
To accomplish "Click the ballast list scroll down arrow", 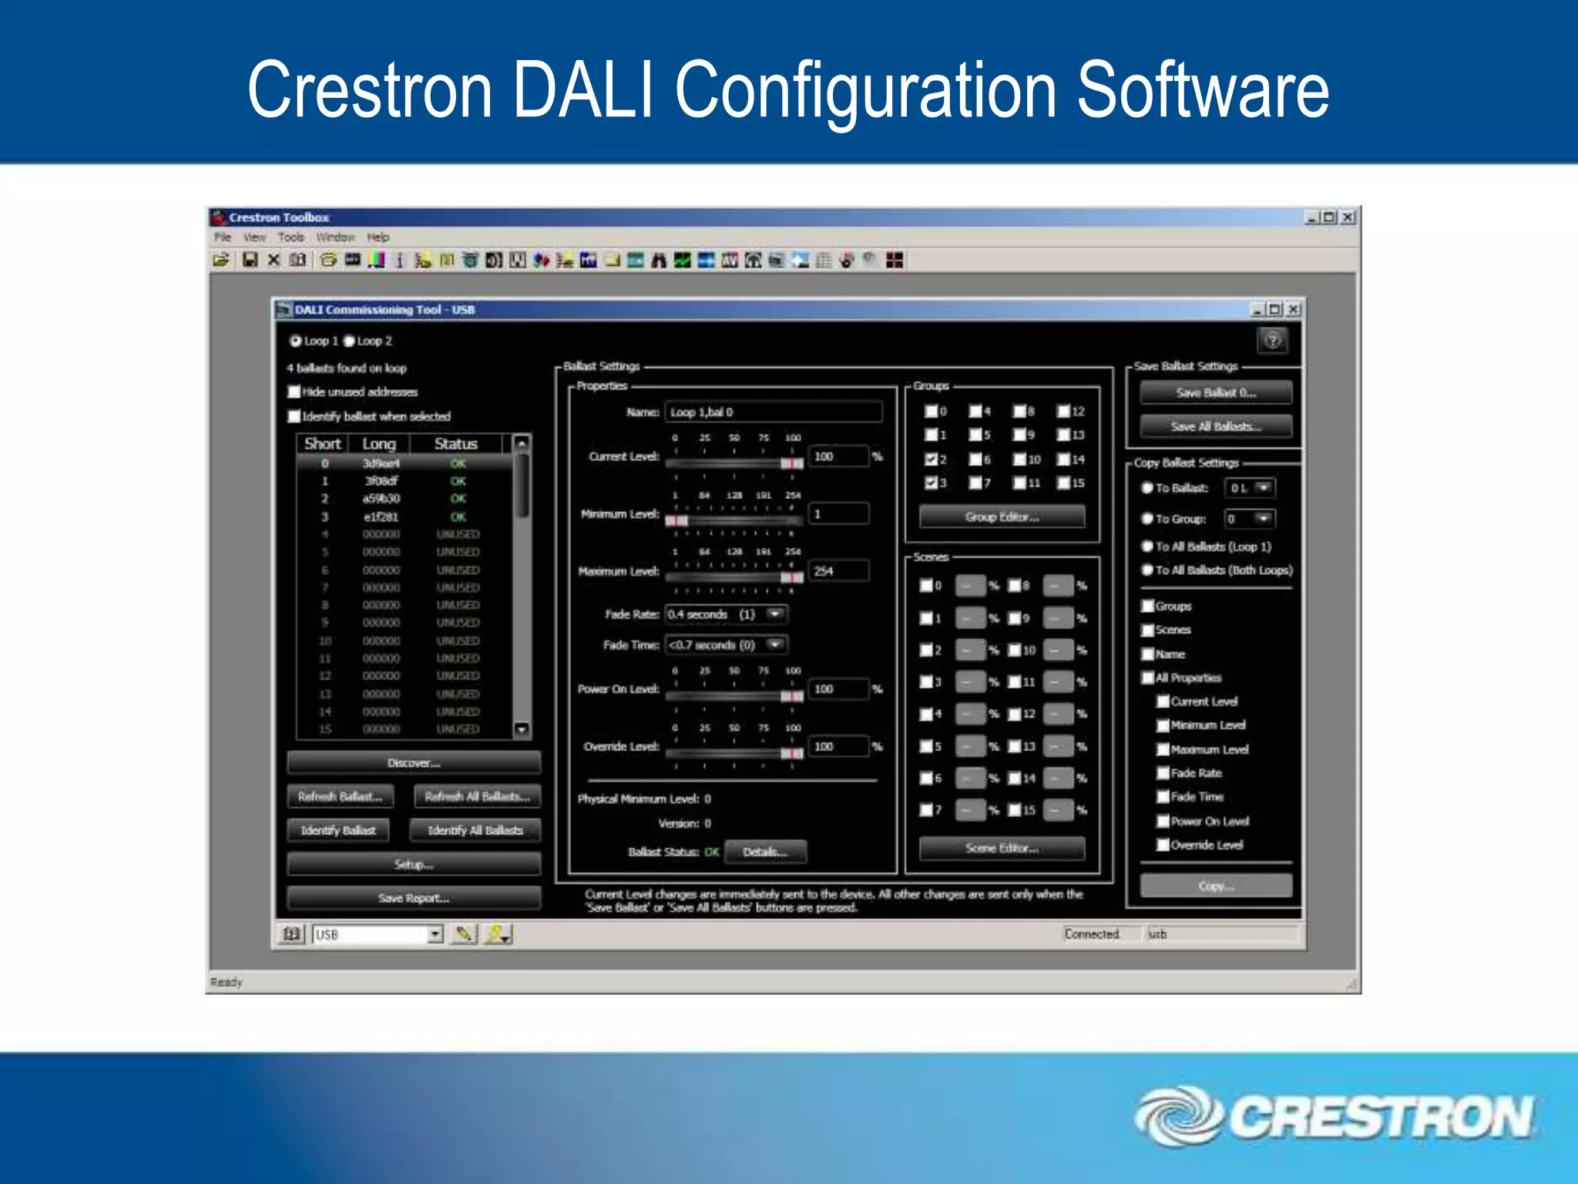I will click(x=522, y=729).
